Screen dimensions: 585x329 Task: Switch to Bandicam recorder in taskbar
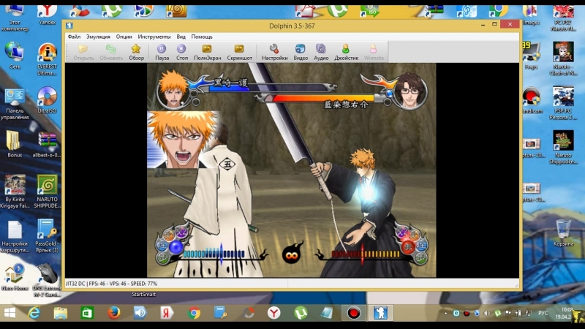(x=353, y=313)
